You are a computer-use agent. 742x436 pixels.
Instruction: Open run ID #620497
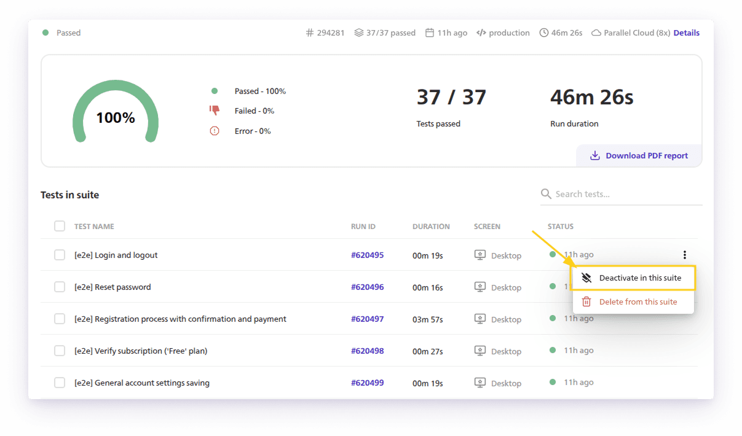[367, 319]
